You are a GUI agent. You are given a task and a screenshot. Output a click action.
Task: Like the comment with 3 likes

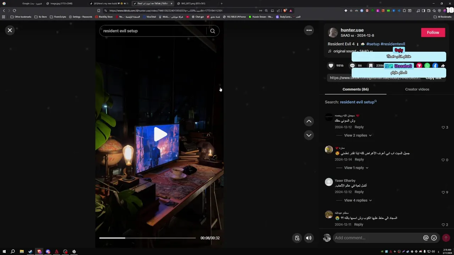point(443,127)
